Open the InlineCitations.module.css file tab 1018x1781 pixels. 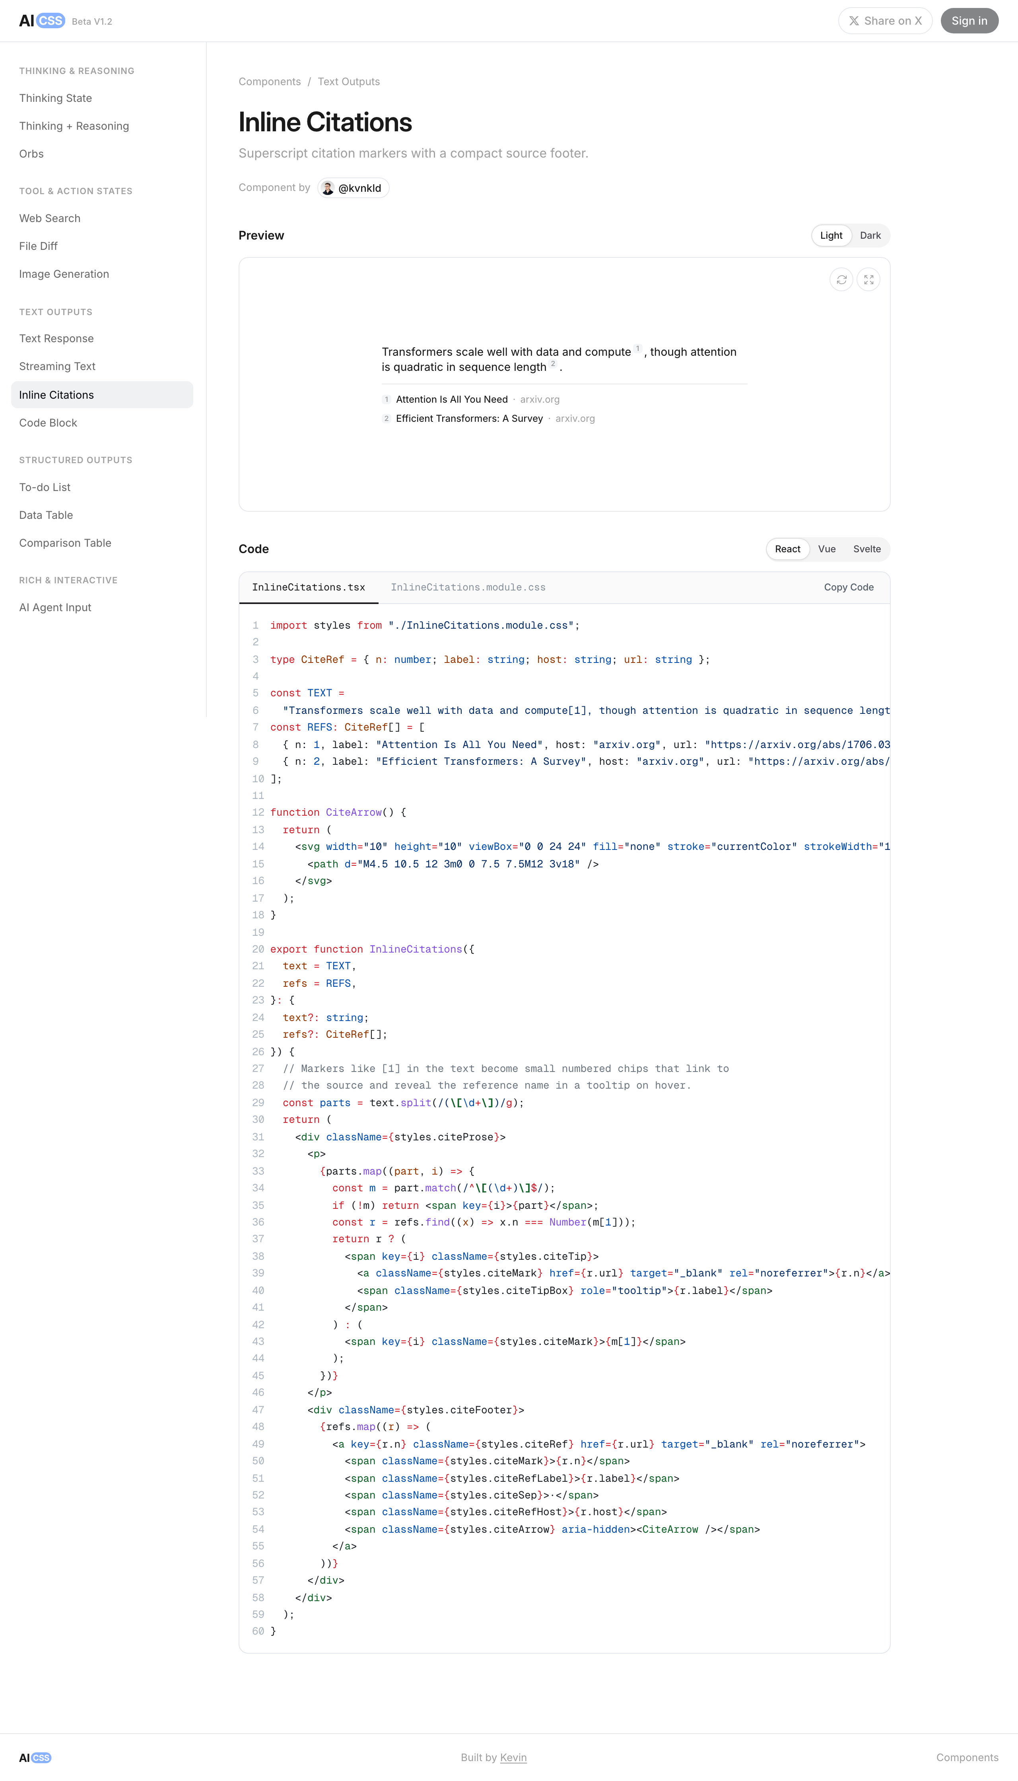point(468,588)
